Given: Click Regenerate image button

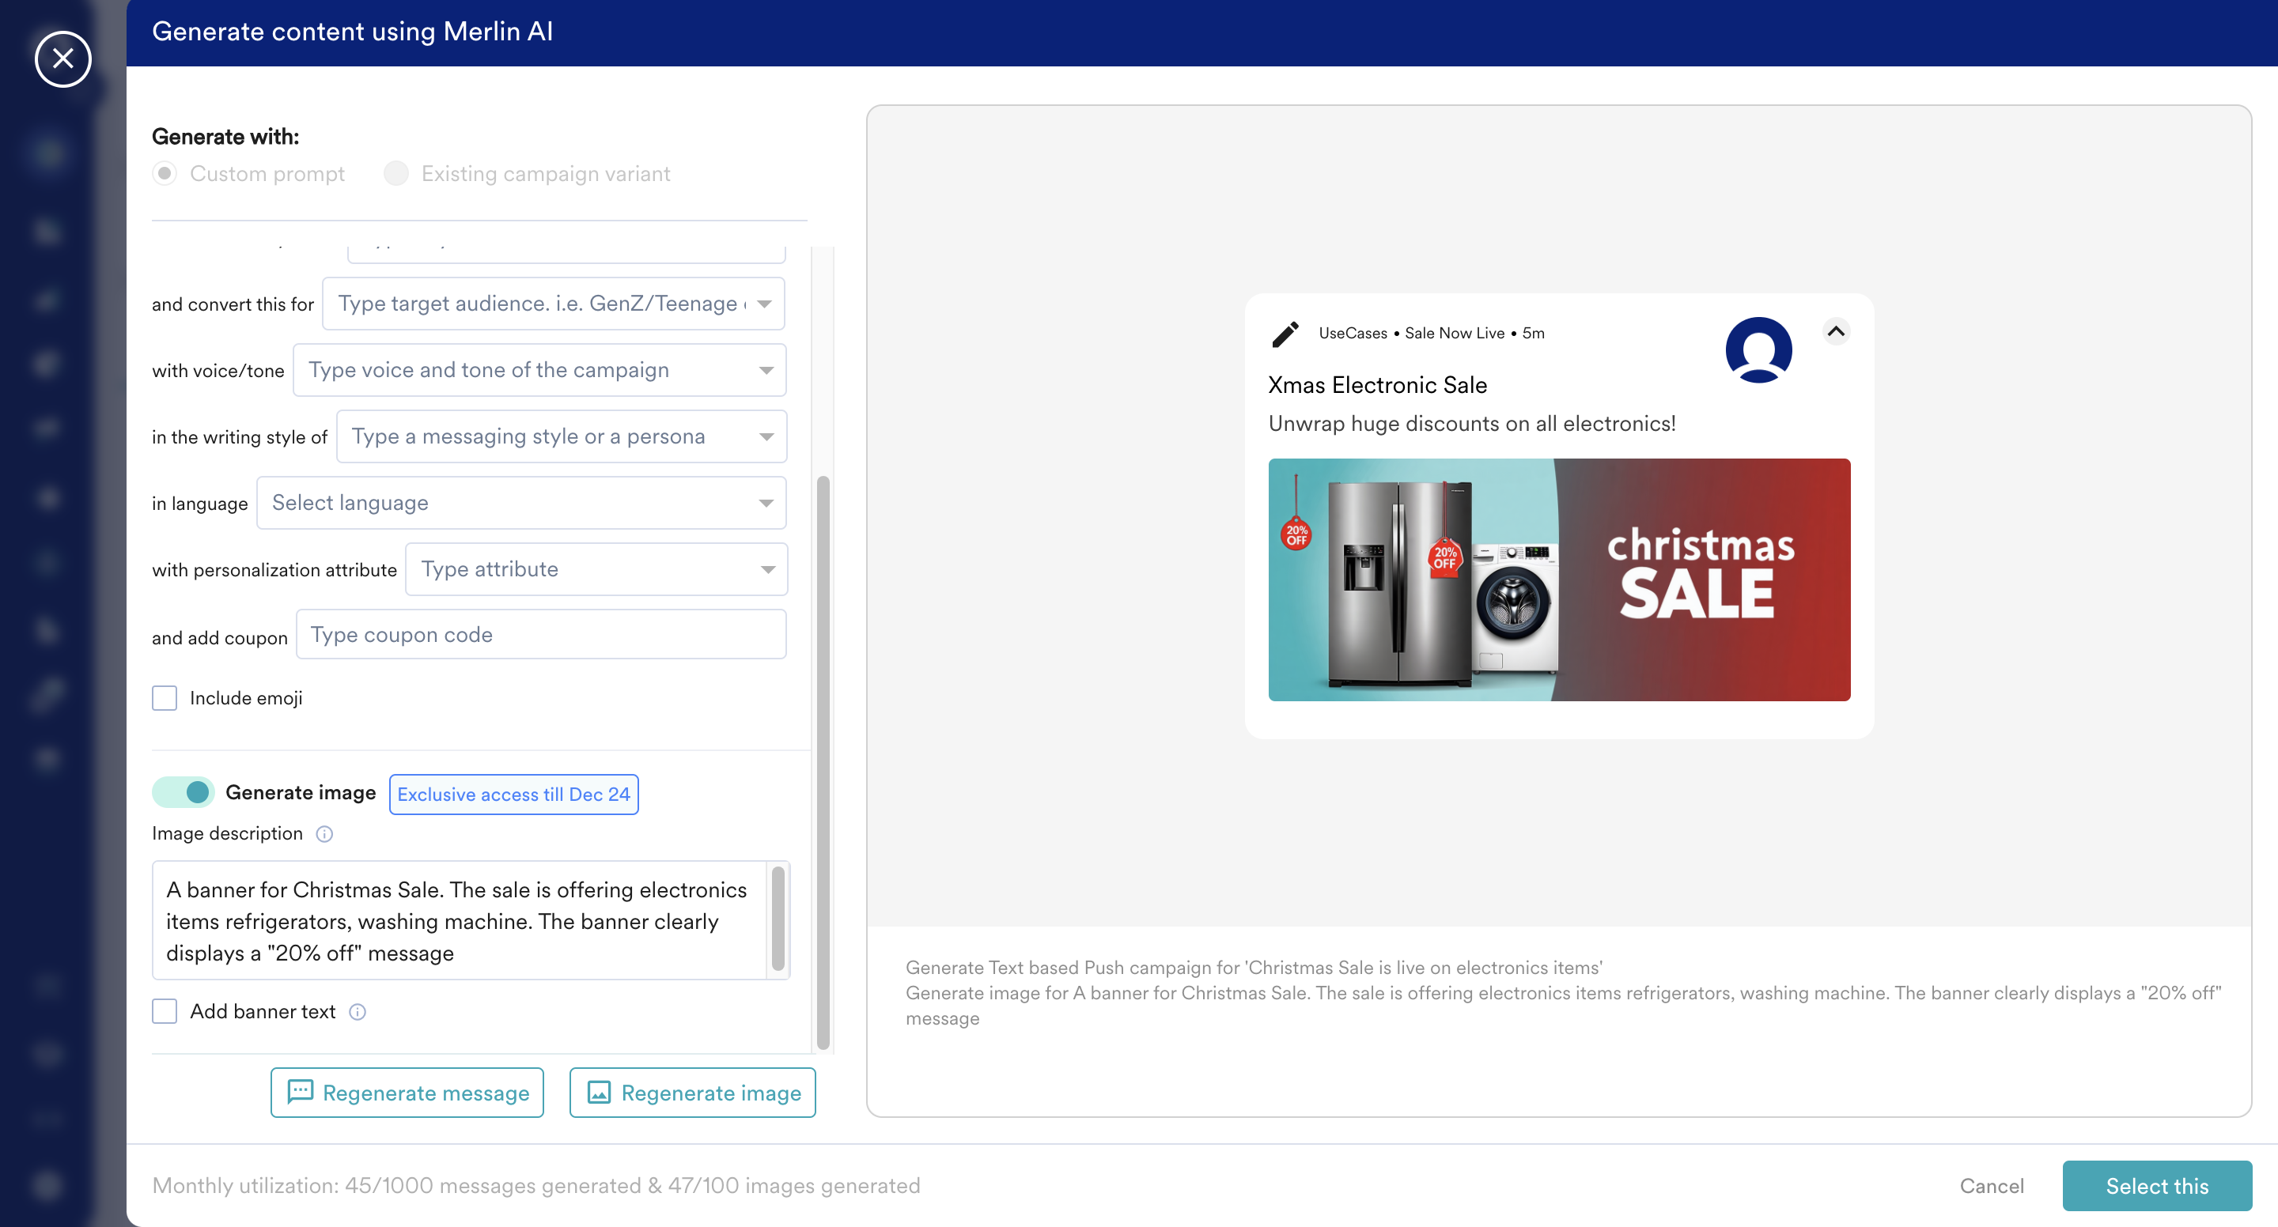Looking at the screenshot, I should pyautogui.click(x=692, y=1093).
